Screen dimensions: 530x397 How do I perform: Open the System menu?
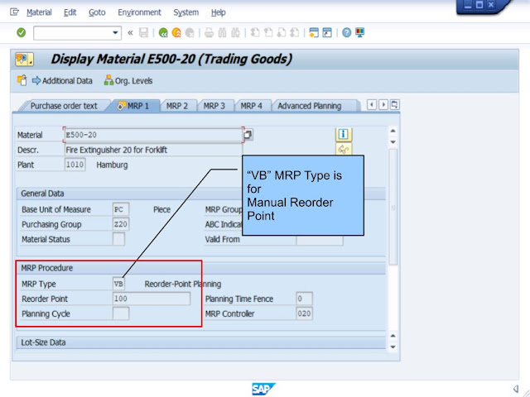(185, 12)
